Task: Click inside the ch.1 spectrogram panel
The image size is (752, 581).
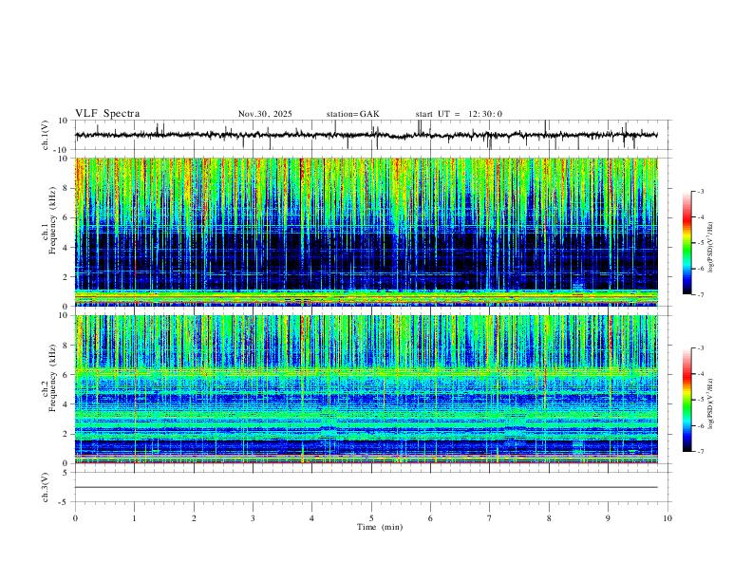Action: 366,232
